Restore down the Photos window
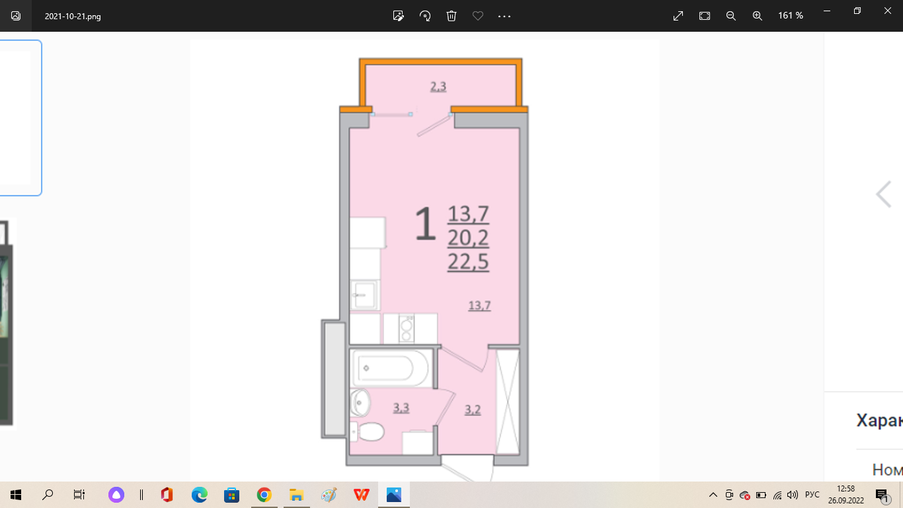Screen dimensions: 903x508 coord(857,11)
